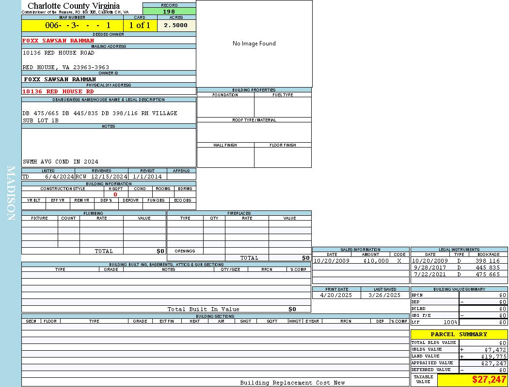Click the "SWMH AVG COND IN 2024" note

point(60,162)
